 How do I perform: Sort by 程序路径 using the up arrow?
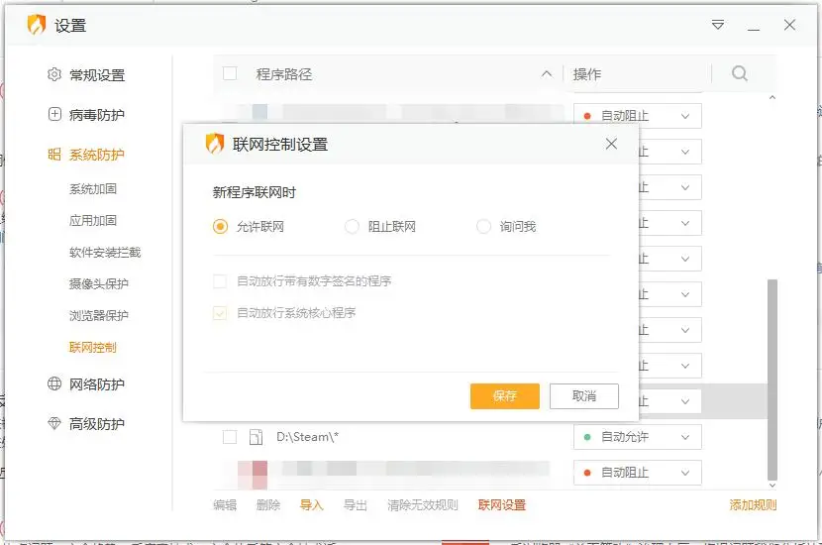547,74
